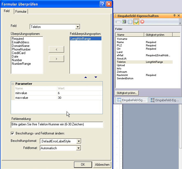Move validation option down with the down arrow

tap(96, 77)
